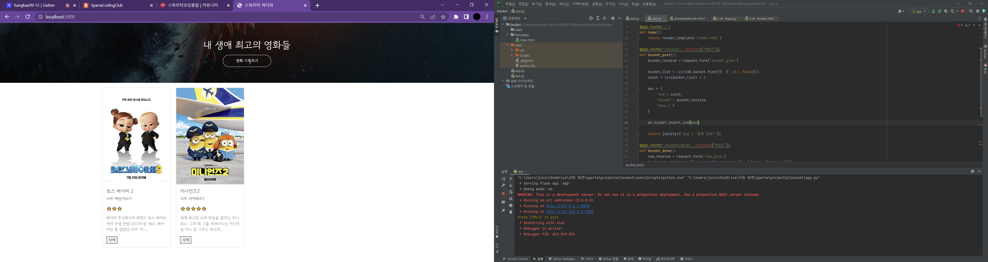Collapse the bucket project root folder
Image resolution: width=988 pixels, height=262 pixels.
pos(502,25)
